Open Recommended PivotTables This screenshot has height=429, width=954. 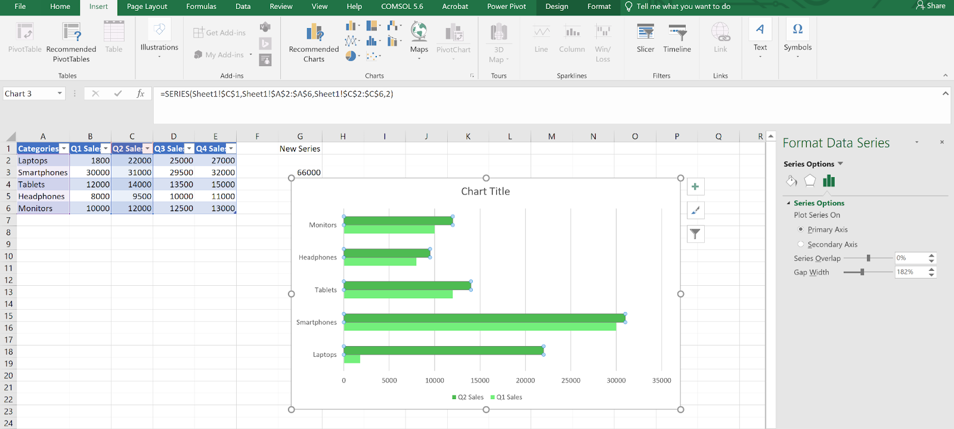71,42
